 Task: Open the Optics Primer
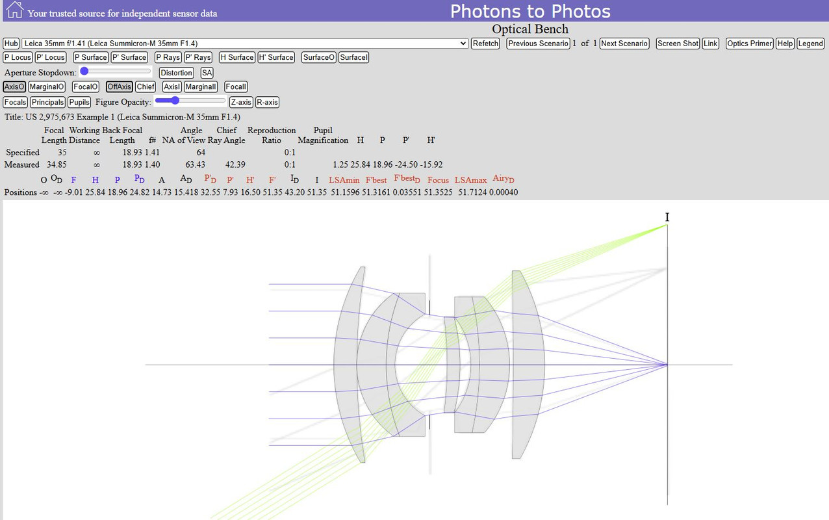point(750,44)
